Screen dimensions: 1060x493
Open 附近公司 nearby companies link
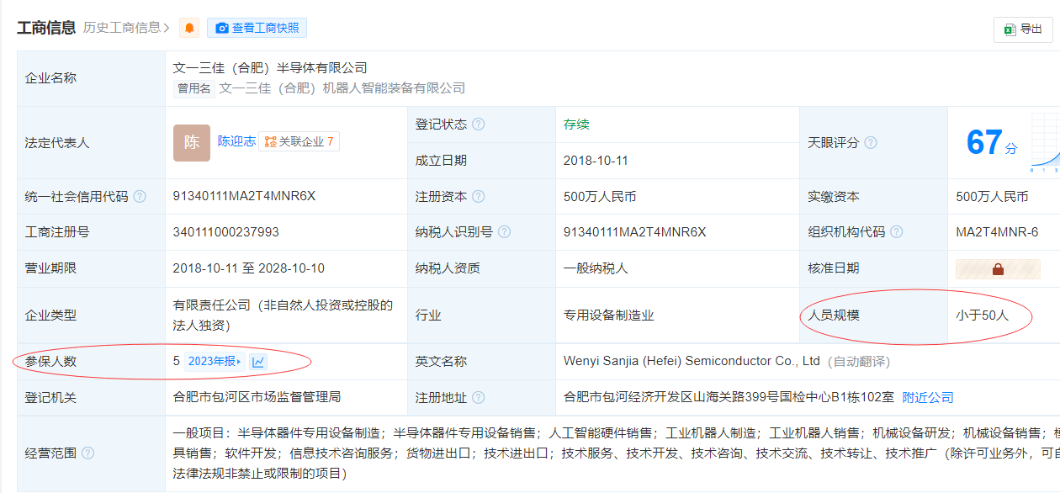928,397
